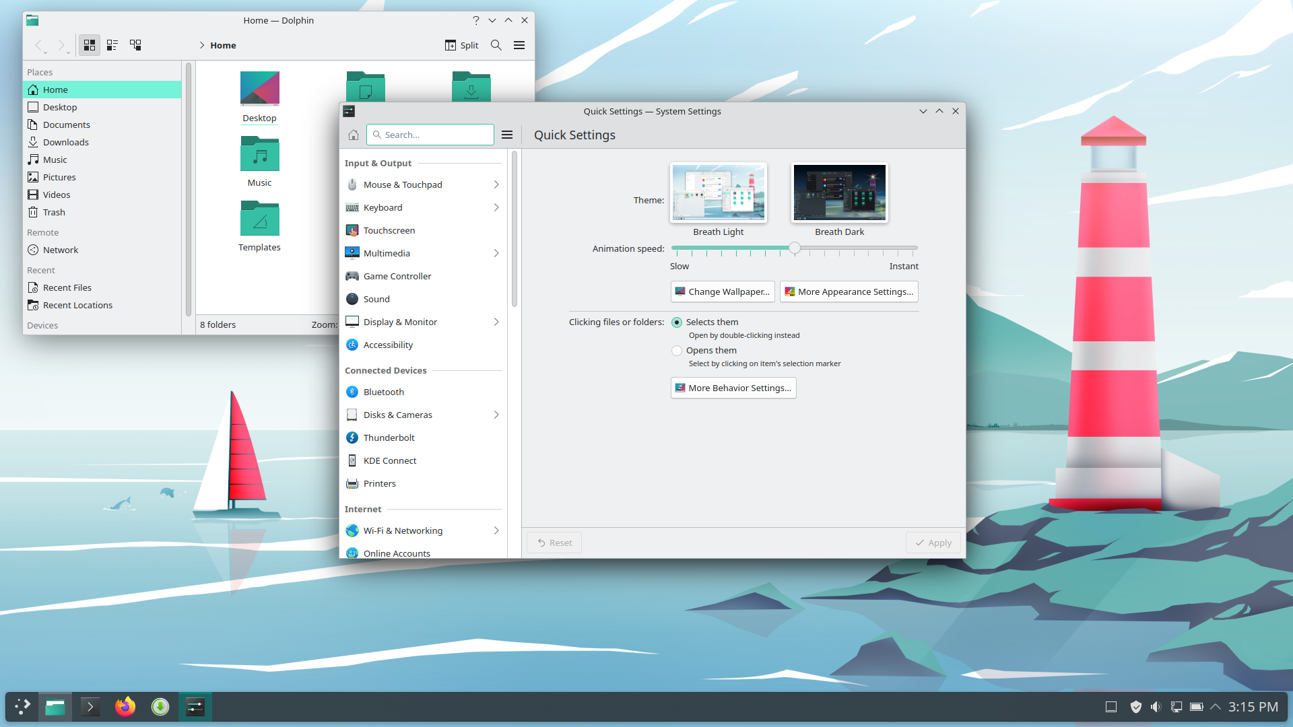Click More Behavior Settings button
The height and width of the screenshot is (727, 1293).
733,388
